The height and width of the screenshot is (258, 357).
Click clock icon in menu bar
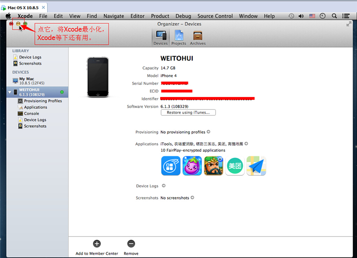323,16
